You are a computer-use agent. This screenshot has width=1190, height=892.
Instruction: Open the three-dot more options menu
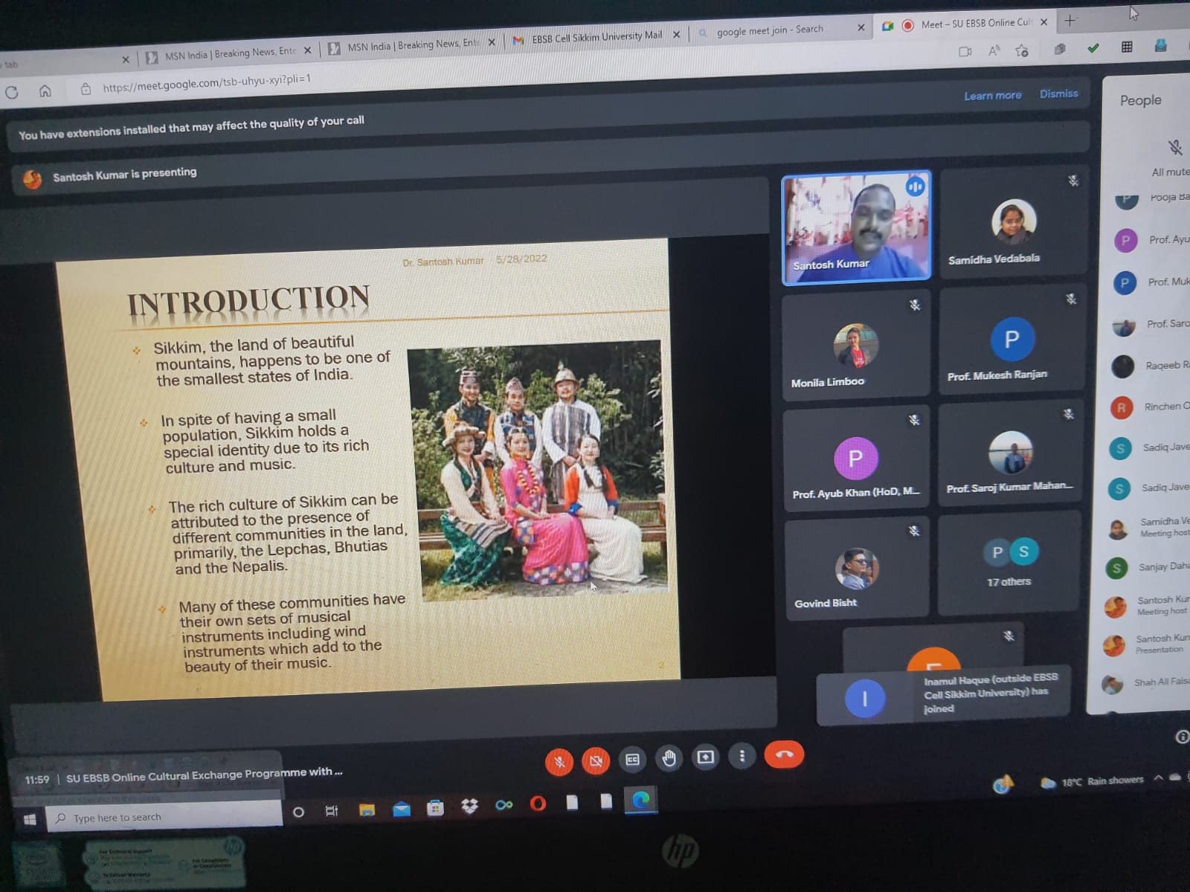pyautogui.click(x=742, y=756)
